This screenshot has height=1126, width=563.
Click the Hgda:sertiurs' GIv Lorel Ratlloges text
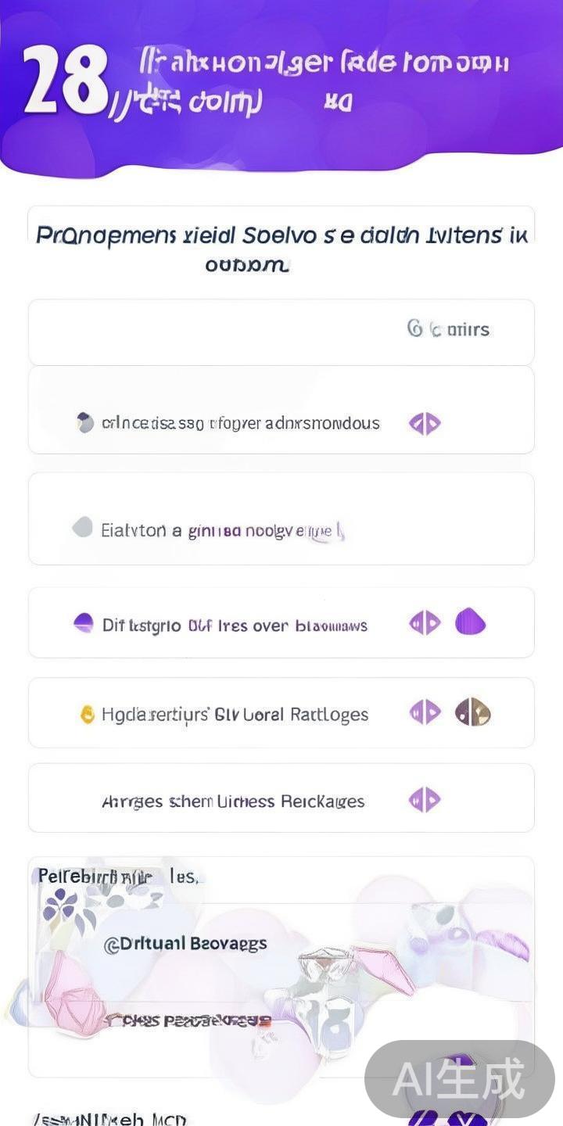[235, 714]
